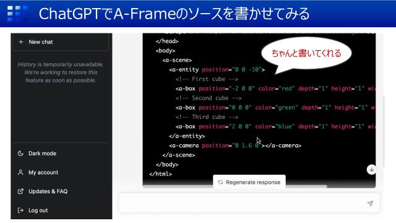Click the closing </a-scene> tag
Image resolution: width=396 pixels, height=223 pixels.
179,155
